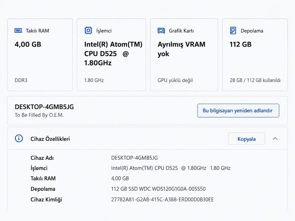Click the DESKTOP-4GMB5JG header name
295x221 pixels.
pos(44,107)
